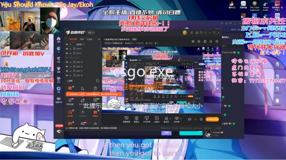The width and height of the screenshot is (286, 160).
Task: Click the gift box icon above the preview
Action: 193,41
